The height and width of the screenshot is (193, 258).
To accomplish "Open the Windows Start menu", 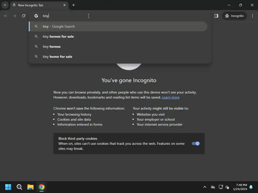I will tap(8, 187).
